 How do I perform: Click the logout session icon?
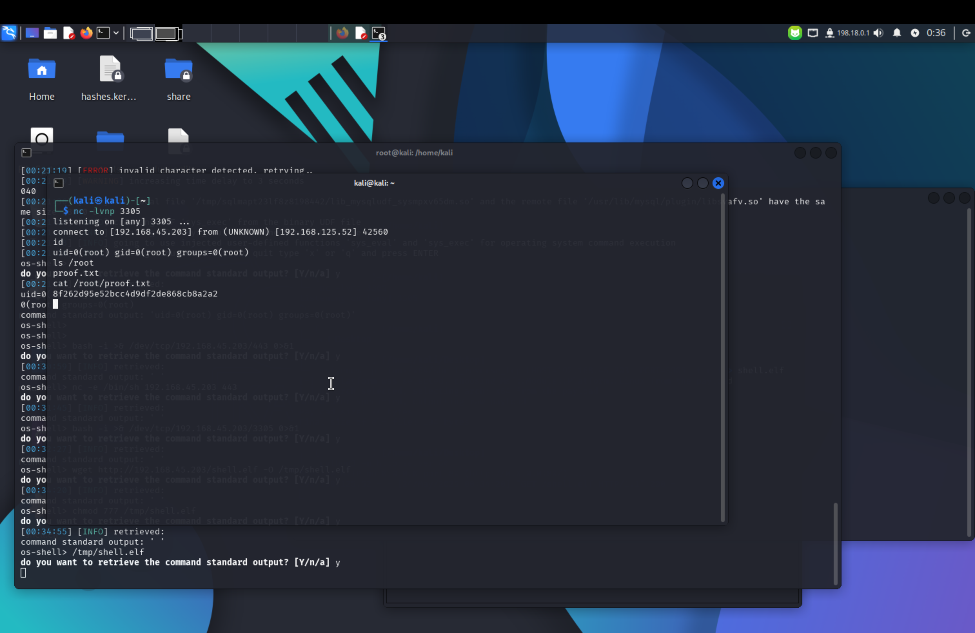pyautogui.click(x=966, y=33)
